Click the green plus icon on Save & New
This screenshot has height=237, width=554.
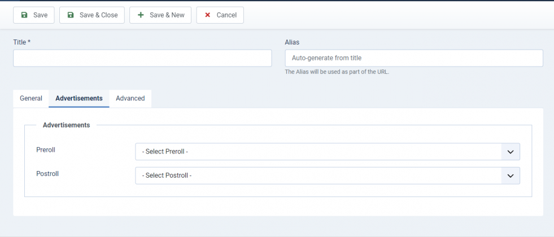[x=141, y=15]
